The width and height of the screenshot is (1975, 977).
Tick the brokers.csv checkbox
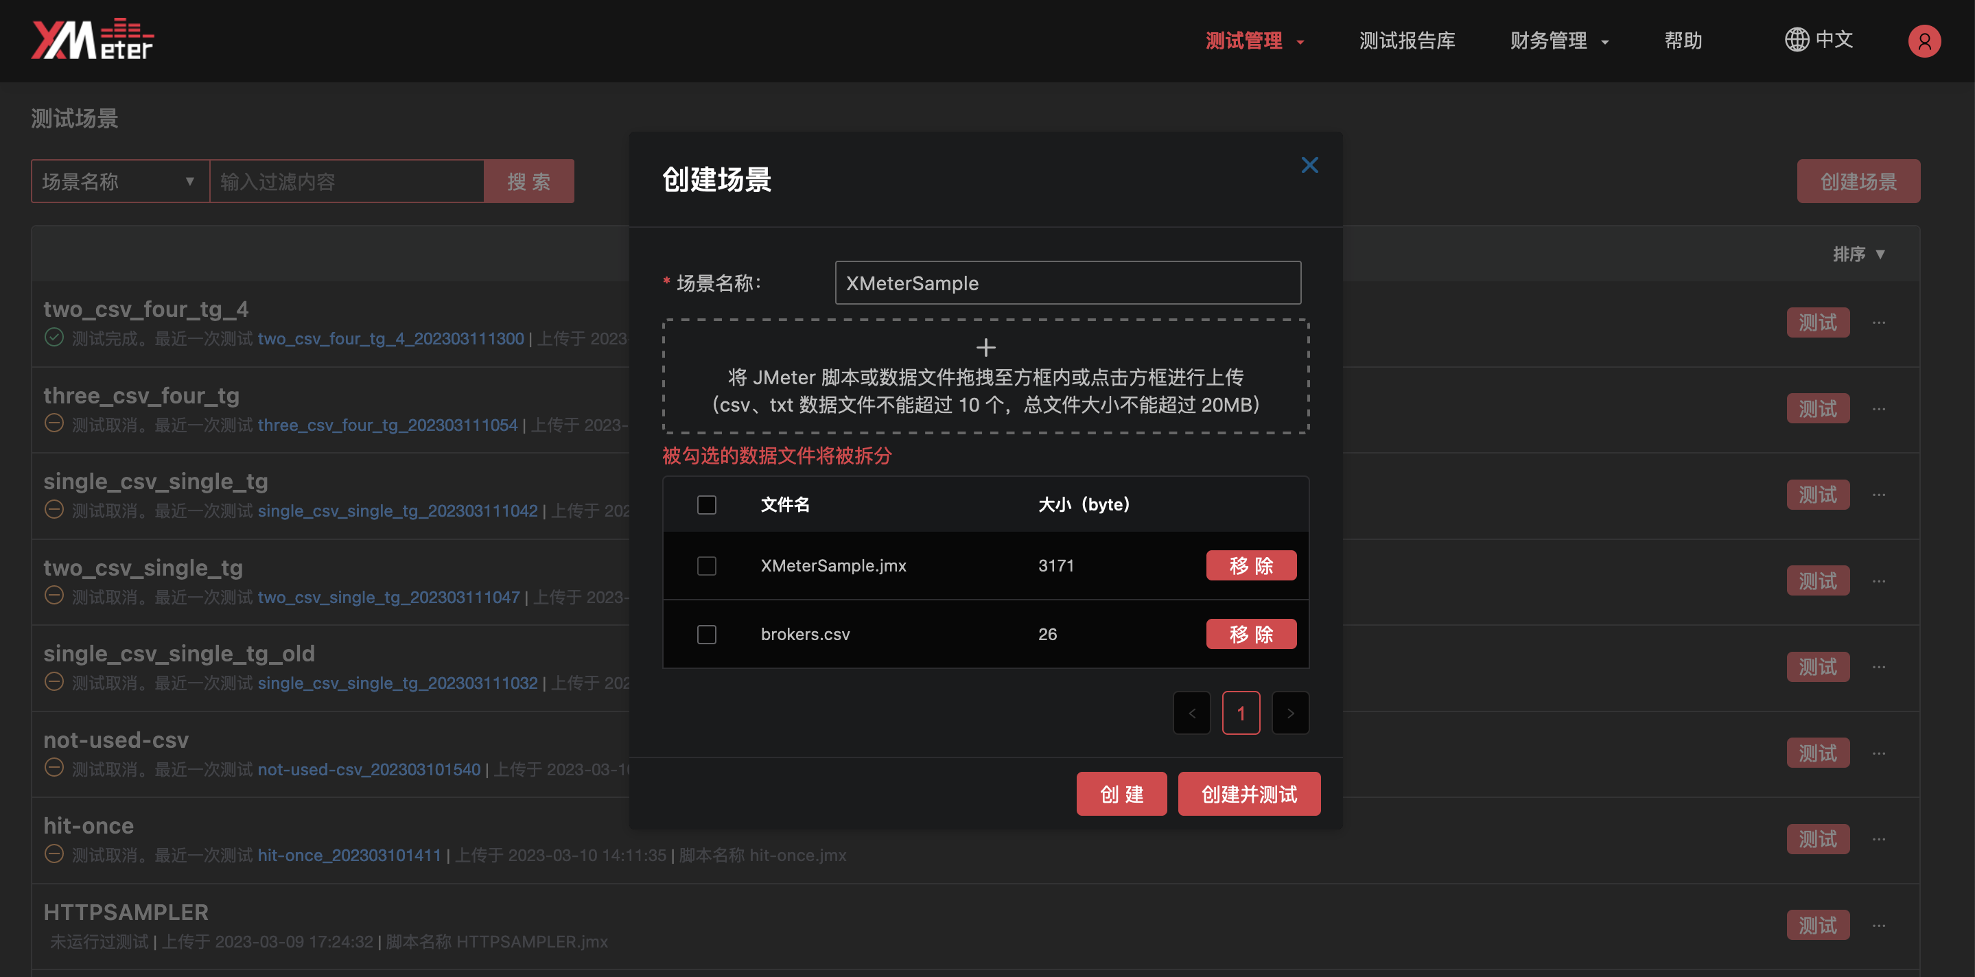click(706, 635)
